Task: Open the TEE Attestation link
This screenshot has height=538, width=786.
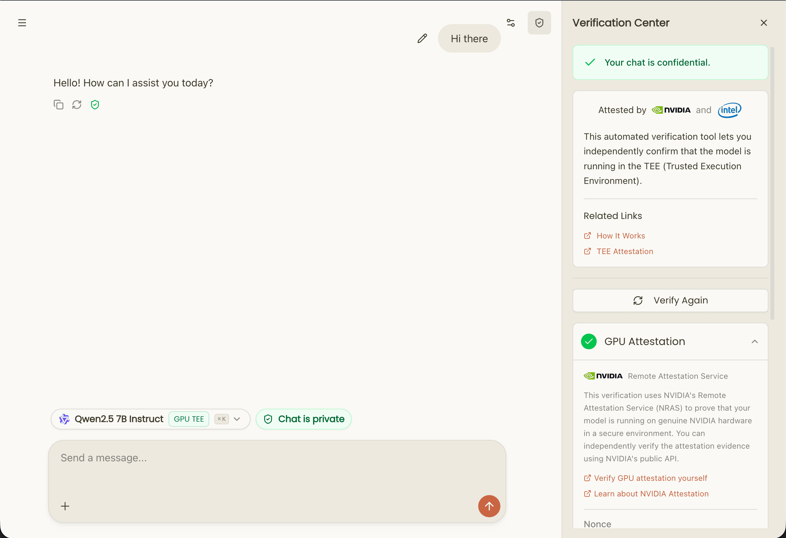Action: click(625, 251)
